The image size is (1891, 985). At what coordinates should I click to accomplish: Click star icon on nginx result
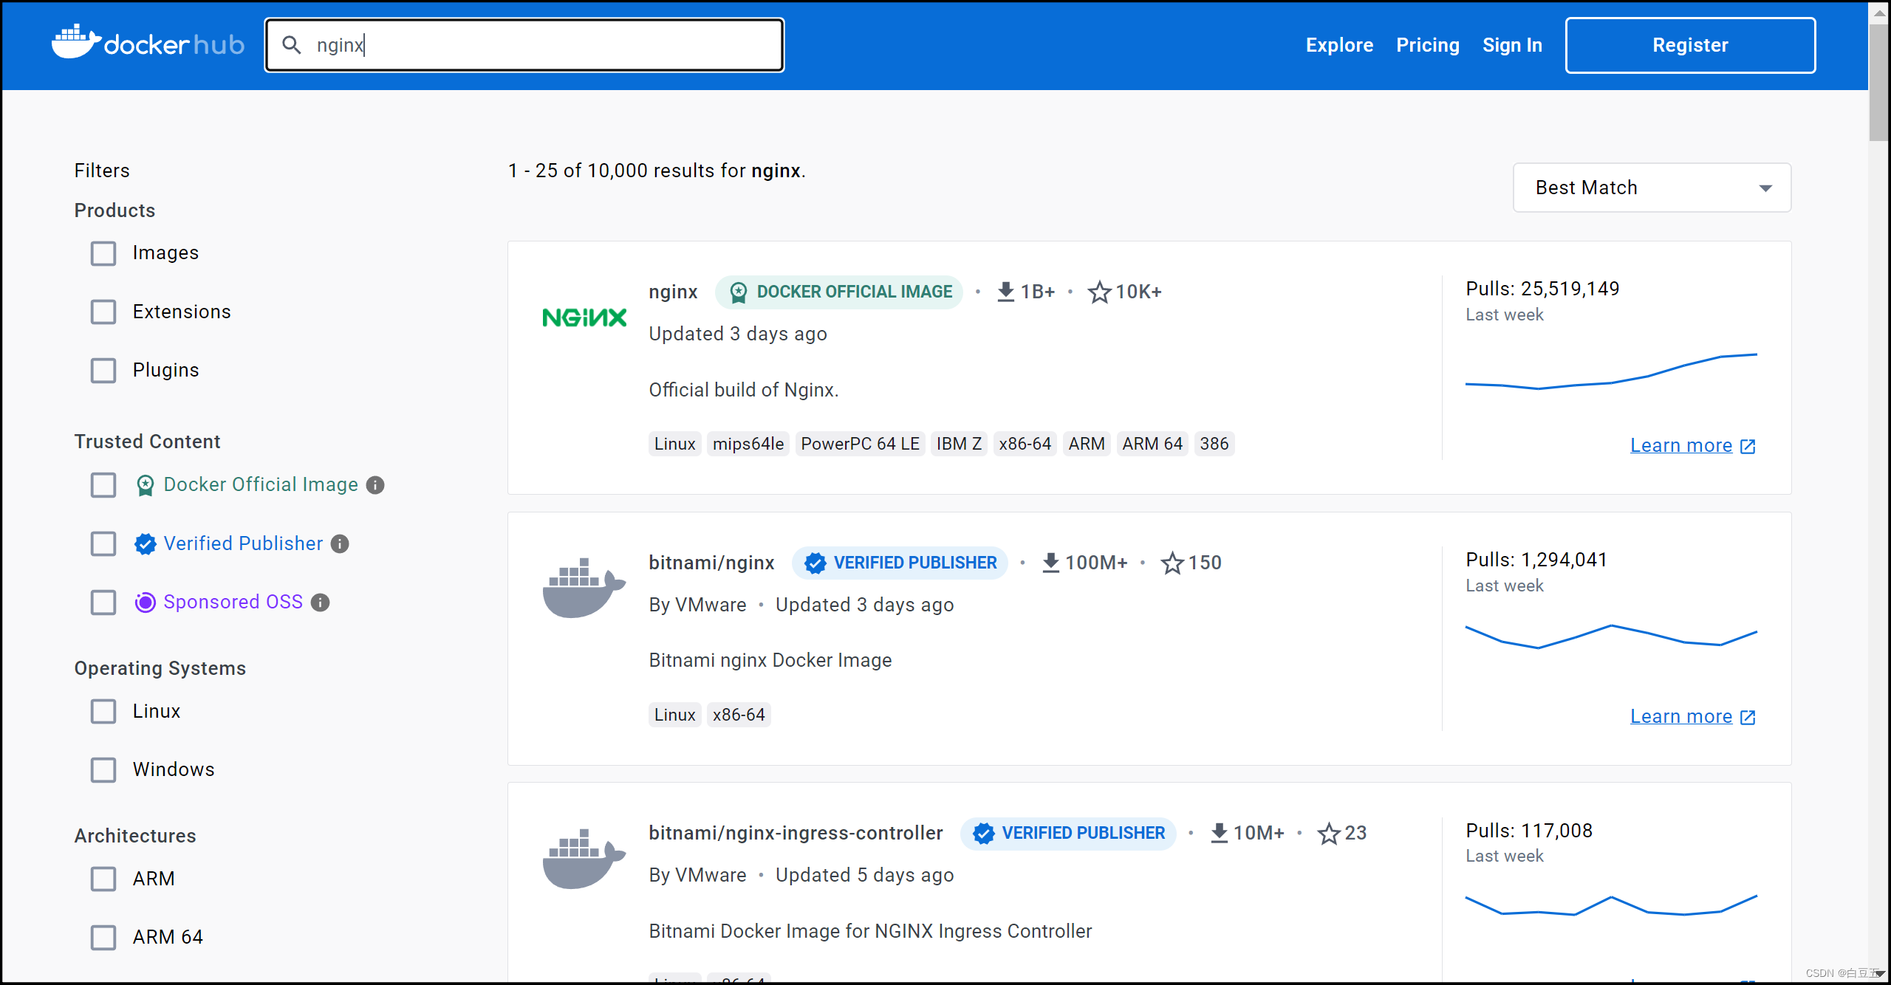tap(1099, 292)
